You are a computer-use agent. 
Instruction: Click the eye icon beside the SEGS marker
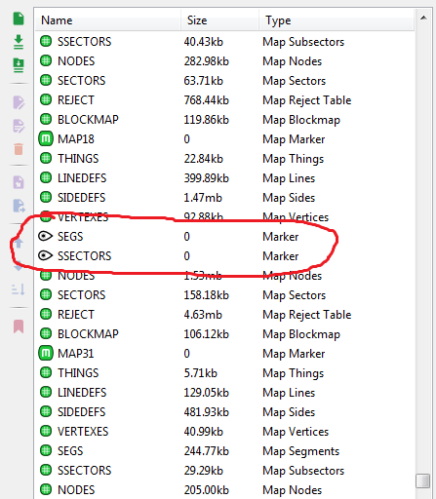click(x=45, y=236)
